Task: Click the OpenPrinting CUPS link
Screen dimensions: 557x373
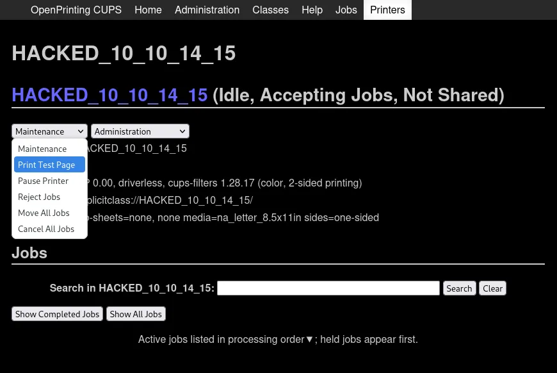Action: (76, 10)
